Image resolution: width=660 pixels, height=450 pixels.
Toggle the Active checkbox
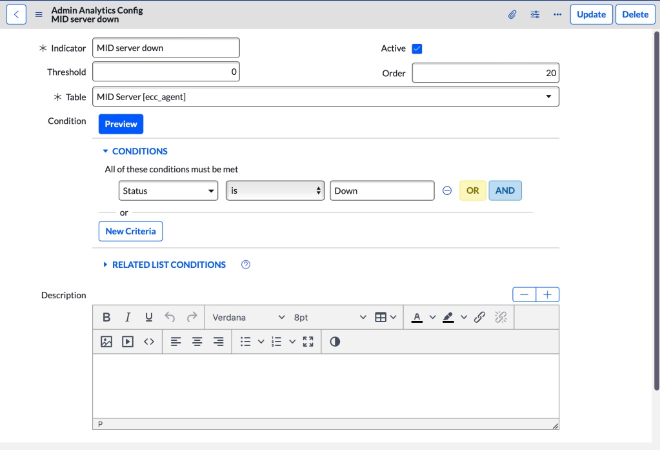tap(417, 48)
